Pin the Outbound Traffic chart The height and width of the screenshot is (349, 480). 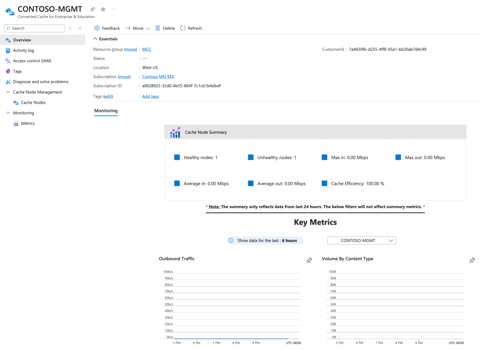(x=309, y=260)
